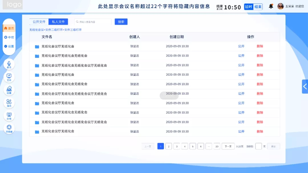Screen dimensions: 308x173
Task: Open notifications via the bell icon
Action: point(271,6)
